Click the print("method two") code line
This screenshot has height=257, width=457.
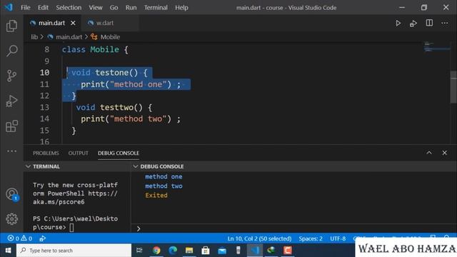pyautogui.click(x=131, y=119)
